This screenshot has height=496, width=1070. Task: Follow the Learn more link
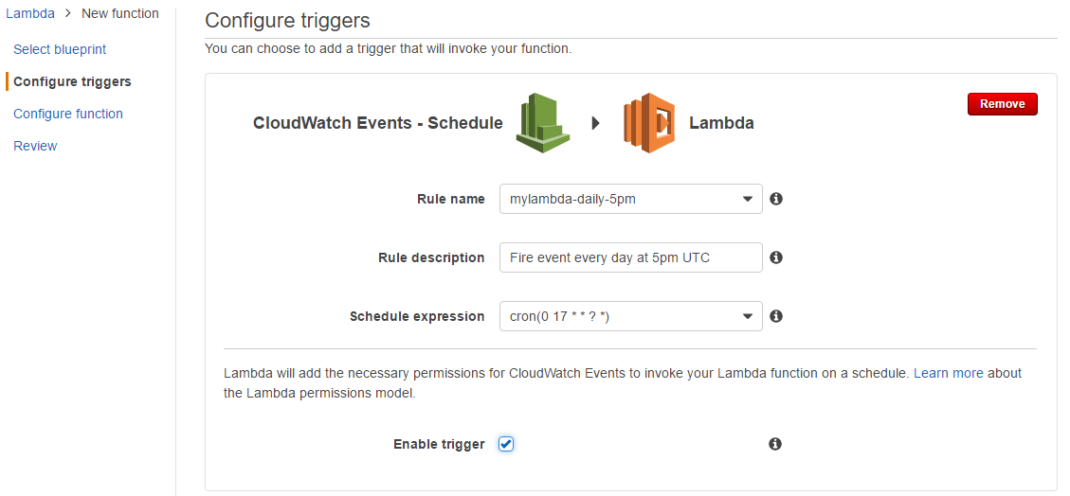click(948, 373)
